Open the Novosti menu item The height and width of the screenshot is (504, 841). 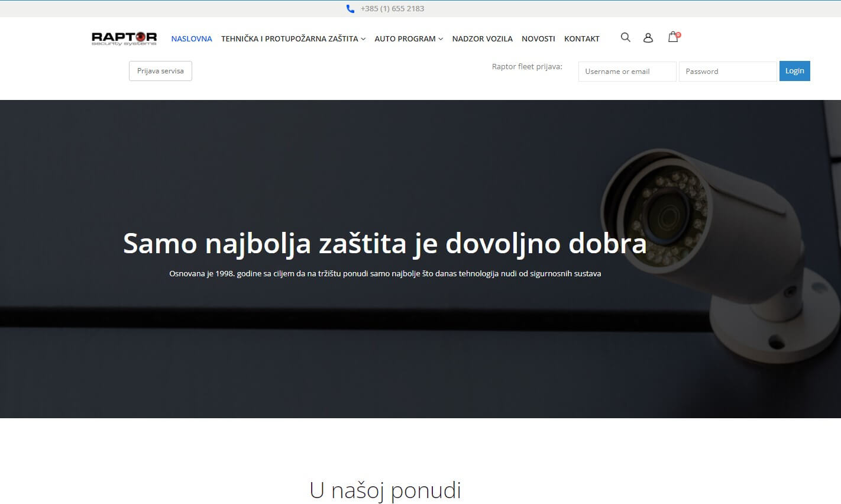538,38
